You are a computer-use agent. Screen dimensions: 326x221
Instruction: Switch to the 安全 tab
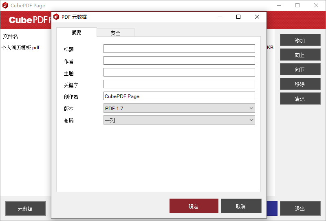pos(115,33)
